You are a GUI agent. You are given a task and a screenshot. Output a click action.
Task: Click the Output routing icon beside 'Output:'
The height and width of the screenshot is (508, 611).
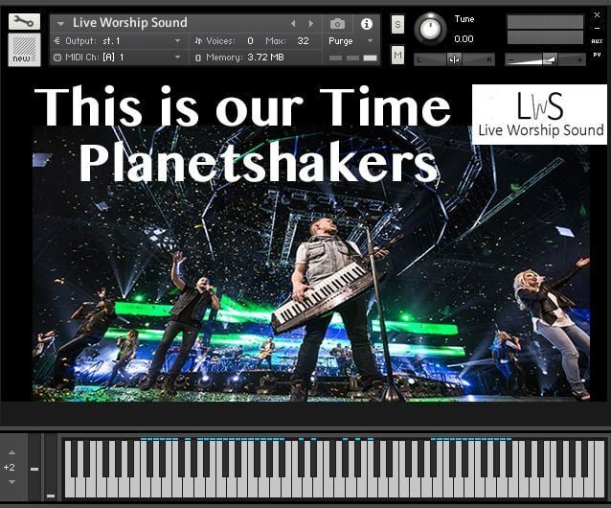[57, 40]
